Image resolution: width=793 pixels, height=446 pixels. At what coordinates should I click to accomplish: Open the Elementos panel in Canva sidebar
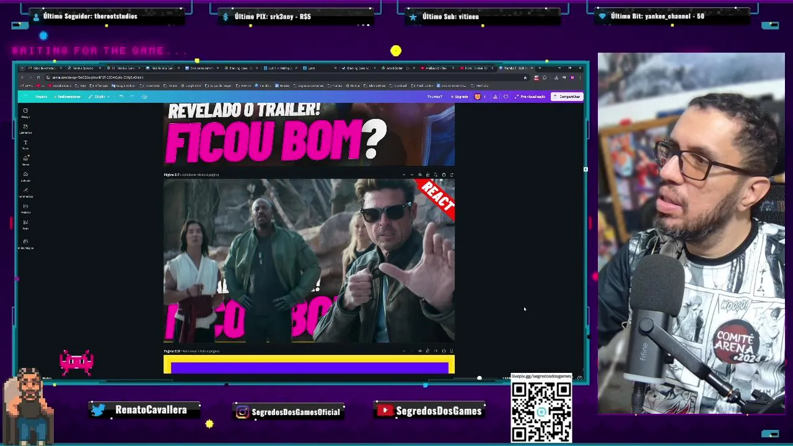[25, 129]
